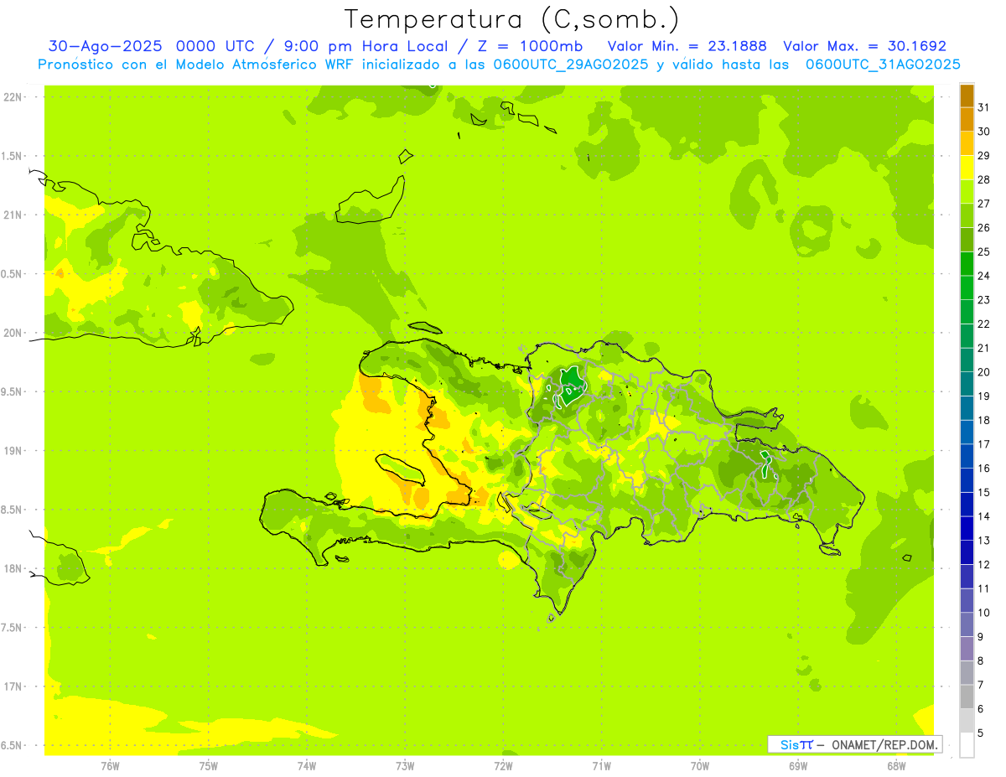The width and height of the screenshot is (1006, 777).
Task: Click the '9.5N' latitude label
Action: (12, 391)
